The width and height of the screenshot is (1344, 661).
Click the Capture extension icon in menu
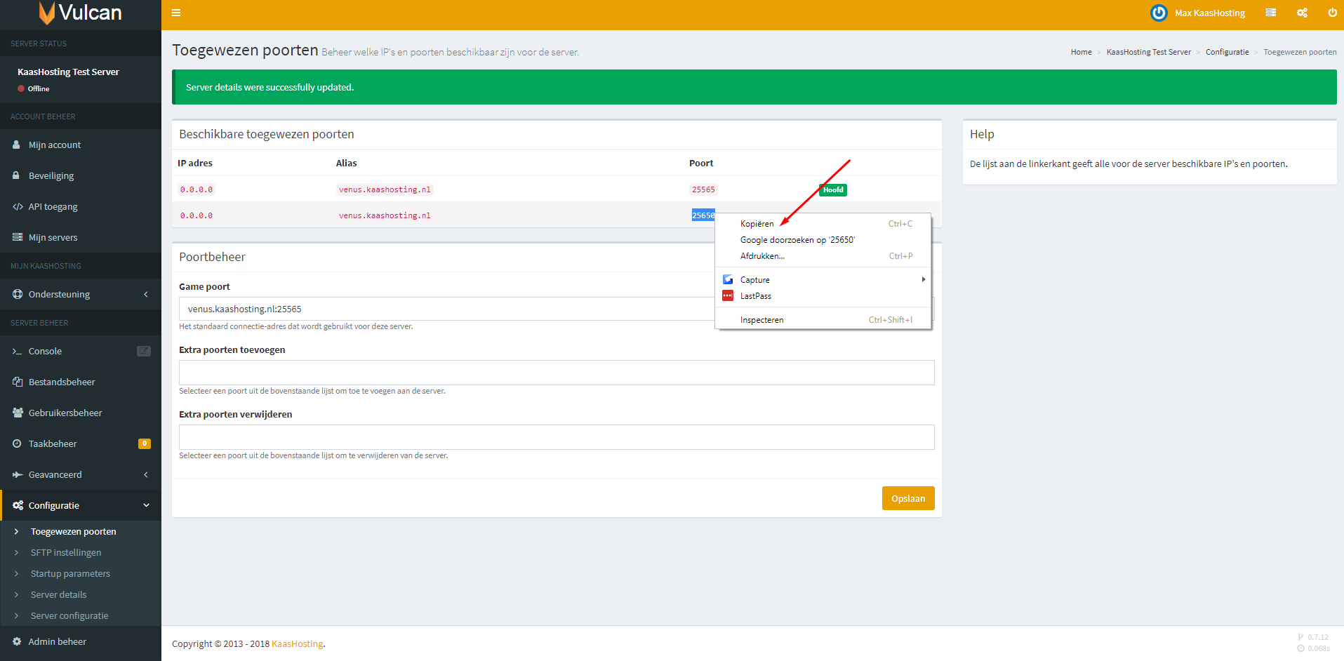(x=728, y=279)
